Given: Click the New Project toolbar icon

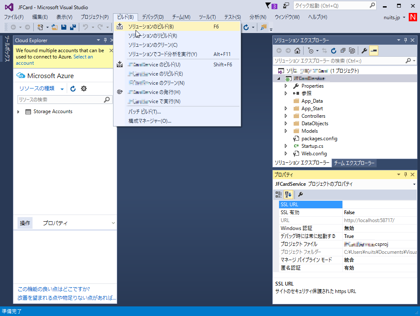Looking at the screenshot, I should click(40, 27).
